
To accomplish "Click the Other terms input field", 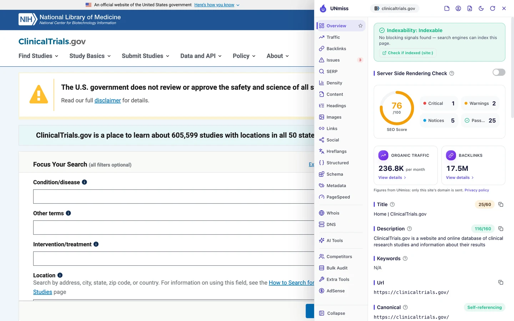I will 174,228.
